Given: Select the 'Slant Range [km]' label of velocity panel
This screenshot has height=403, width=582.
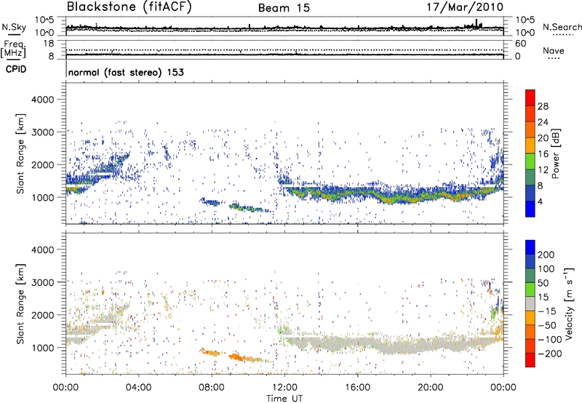Looking at the screenshot, I should click(x=20, y=303).
